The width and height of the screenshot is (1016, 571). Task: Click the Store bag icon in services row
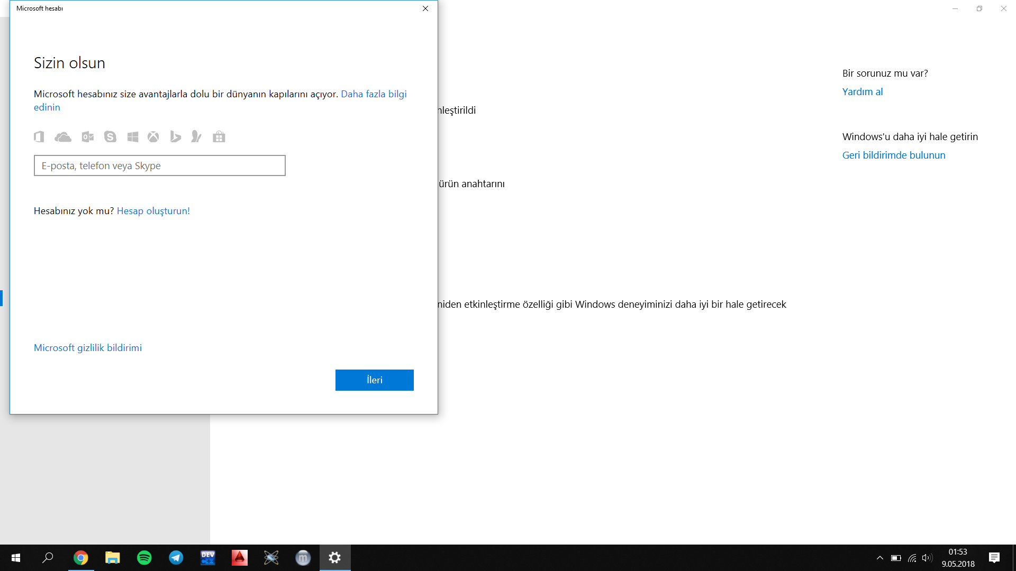tap(219, 137)
